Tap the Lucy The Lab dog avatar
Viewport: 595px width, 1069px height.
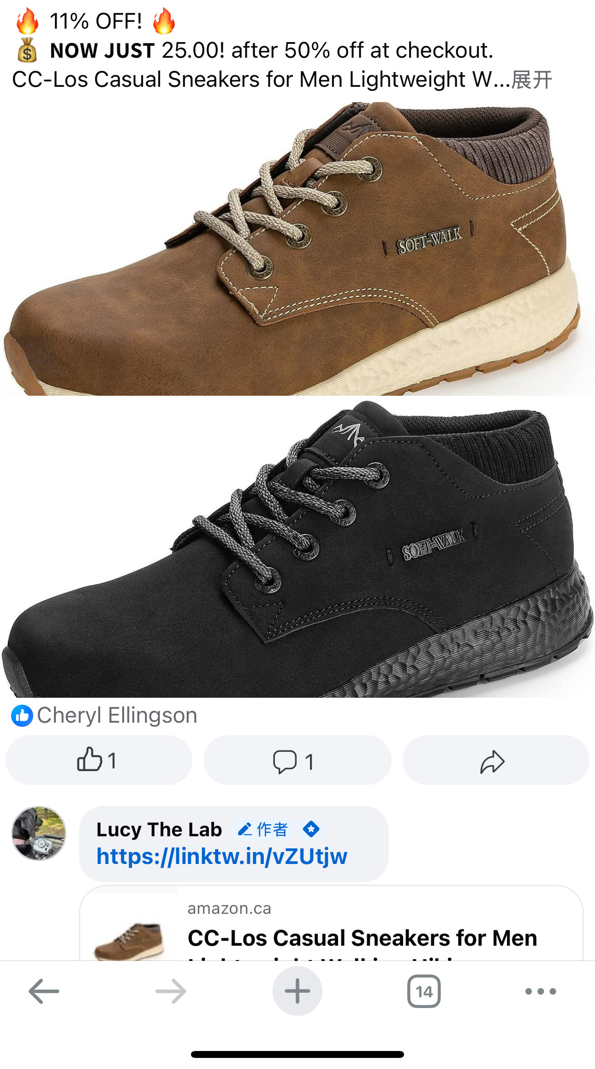pos(39,833)
